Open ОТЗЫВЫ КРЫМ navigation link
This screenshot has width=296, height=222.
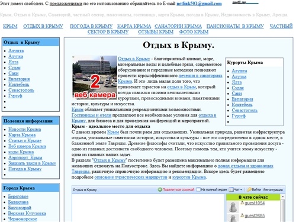click(x=156, y=32)
